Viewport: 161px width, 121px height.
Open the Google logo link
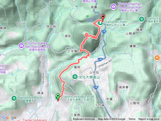tap(10, 117)
